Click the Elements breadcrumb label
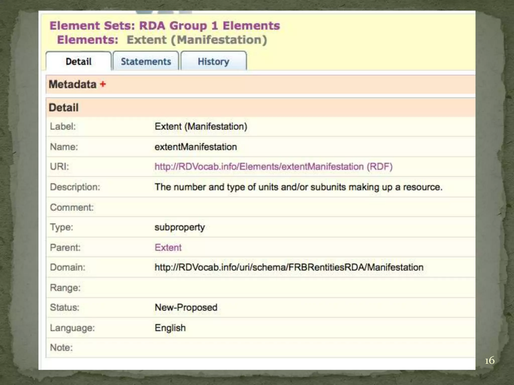This screenshot has height=385, width=514. pos(88,40)
